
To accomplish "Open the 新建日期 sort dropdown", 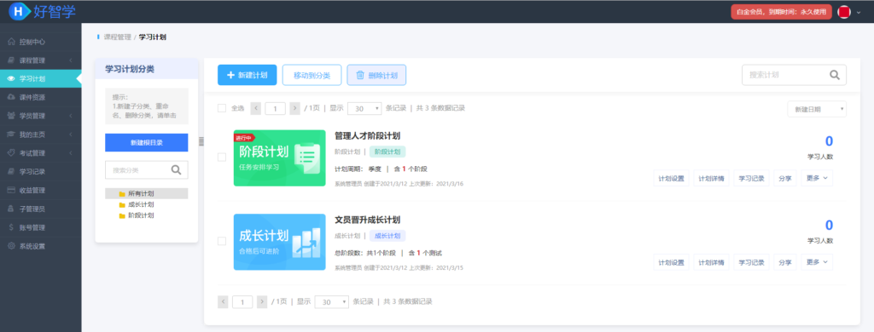I will [x=817, y=110].
